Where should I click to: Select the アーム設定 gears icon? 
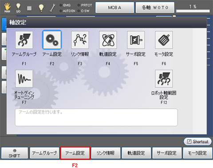pyautogui.click(x=52, y=40)
